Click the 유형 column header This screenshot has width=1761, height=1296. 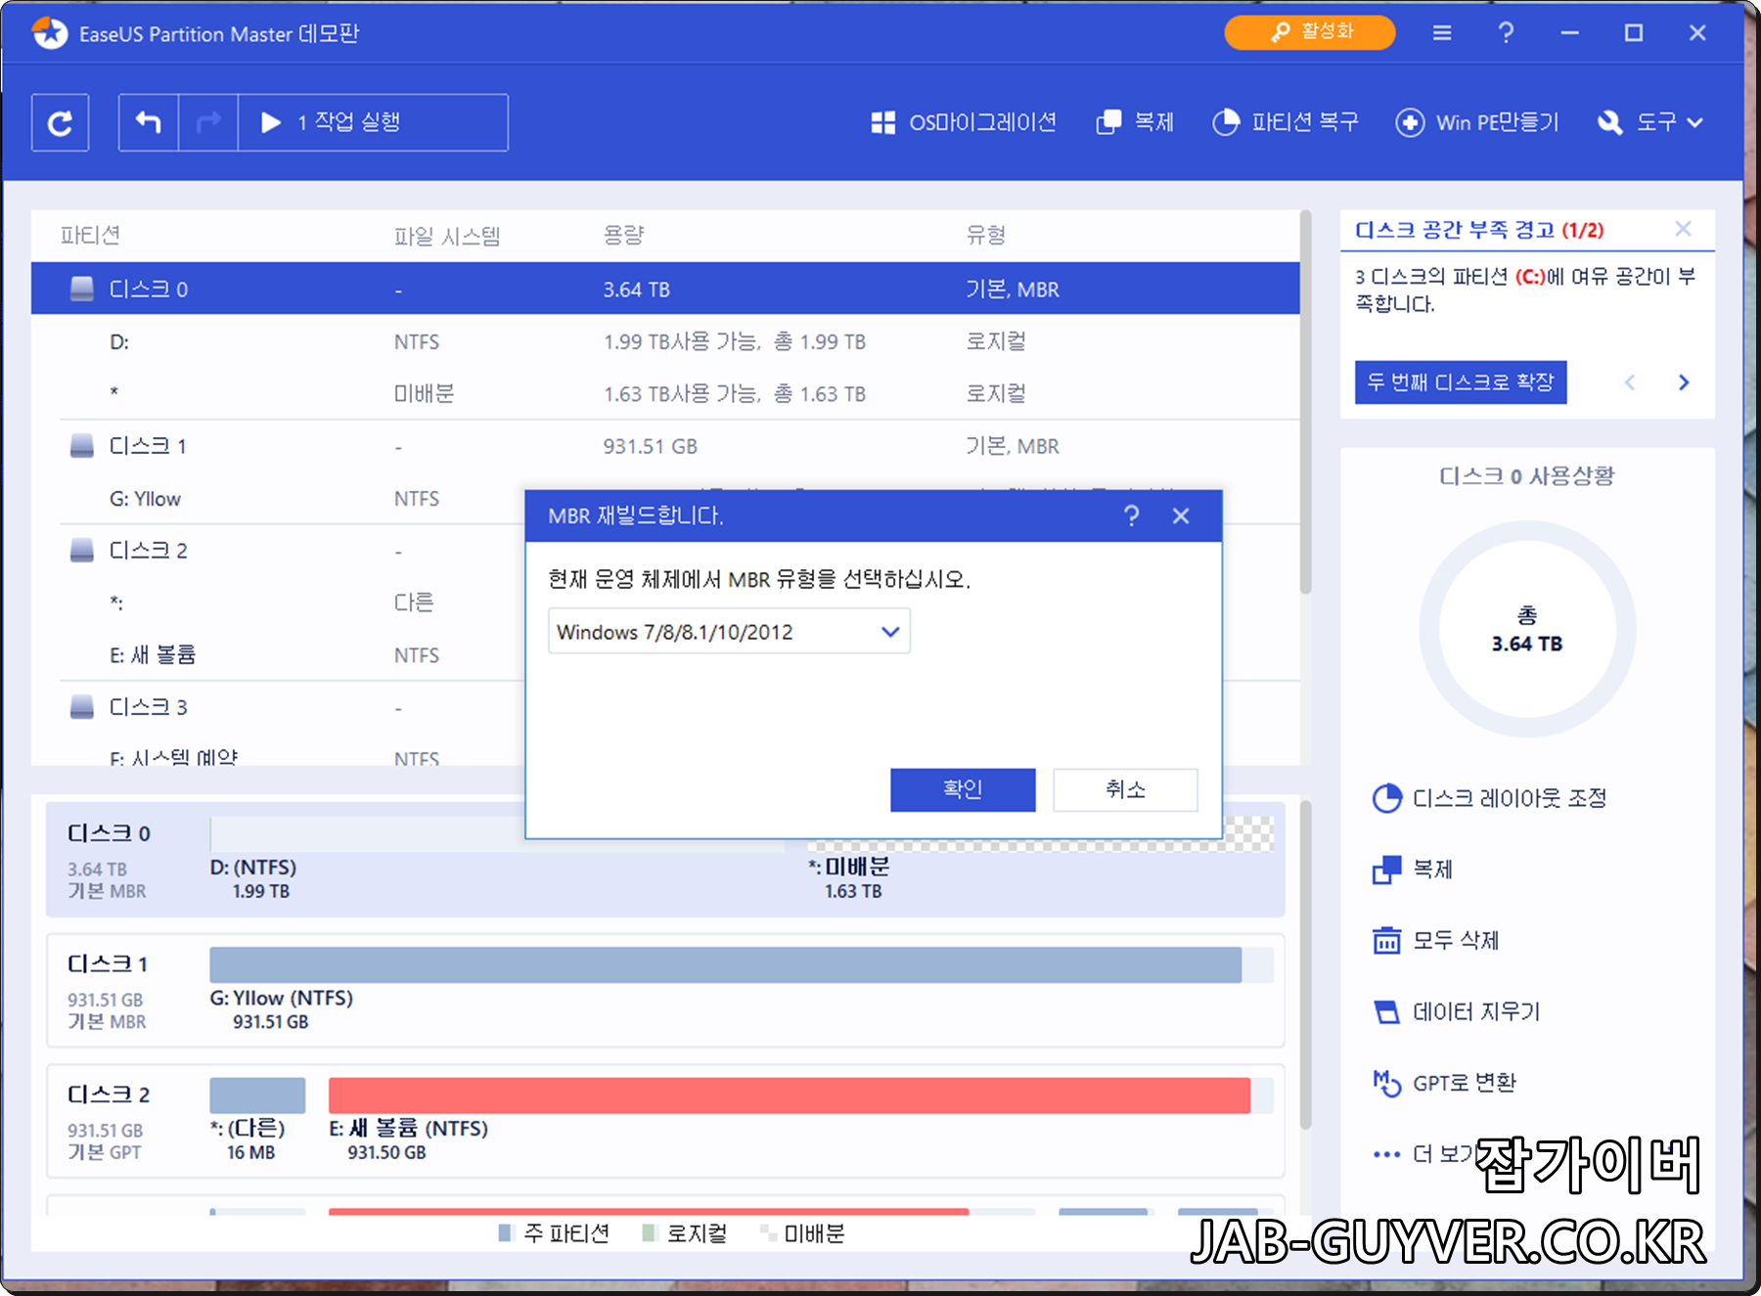tap(986, 235)
